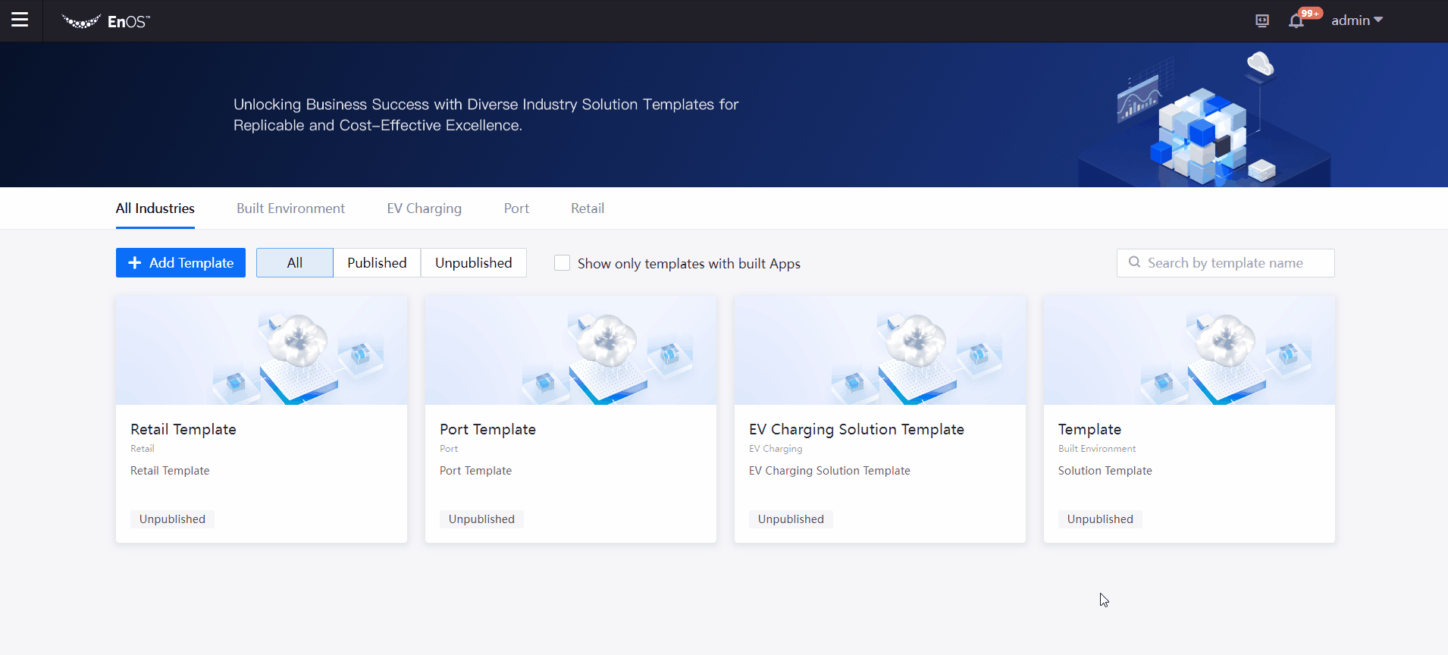Switch to the Built Environment tab
The image size is (1448, 655).
point(290,208)
